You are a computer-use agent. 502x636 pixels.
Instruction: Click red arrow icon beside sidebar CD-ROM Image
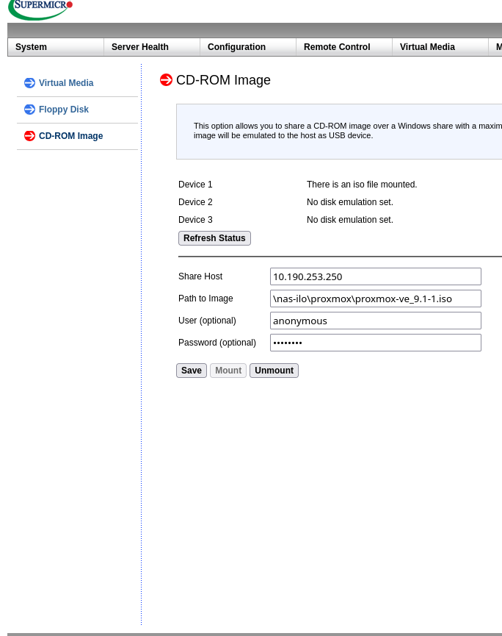(x=29, y=136)
